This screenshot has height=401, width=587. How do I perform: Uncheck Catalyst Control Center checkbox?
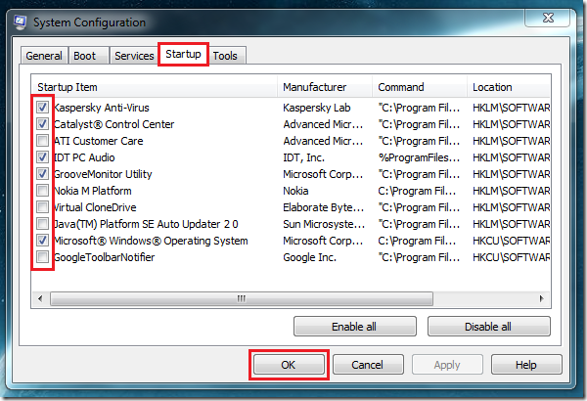tap(42, 124)
